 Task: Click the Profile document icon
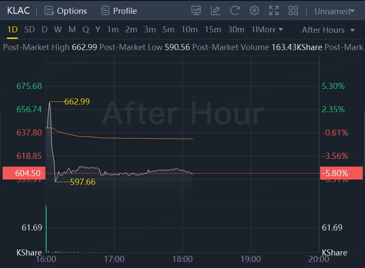click(105, 11)
